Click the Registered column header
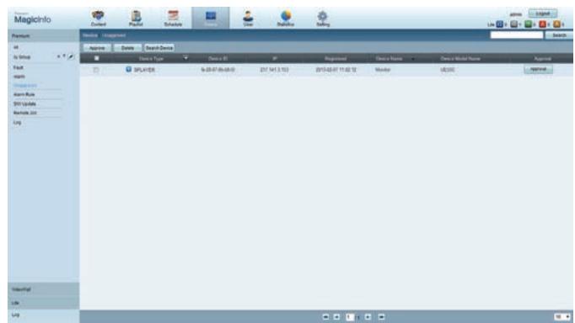Image resolution: width=575 pixels, height=323 pixels. [x=336, y=59]
